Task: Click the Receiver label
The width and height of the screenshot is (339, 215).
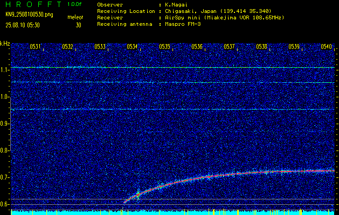Action: 110,18
